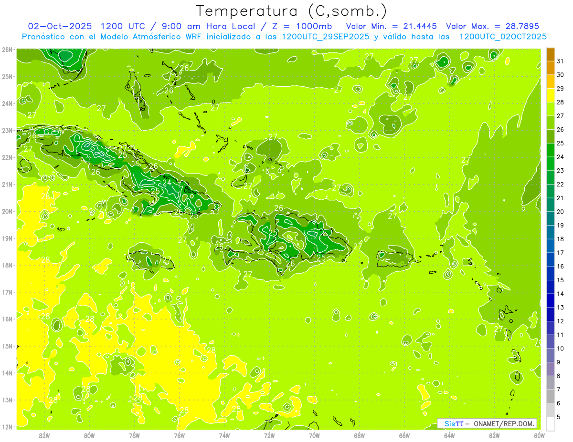
Task: Select the purple legend swatch between 8 and 9
Action: (551, 369)
